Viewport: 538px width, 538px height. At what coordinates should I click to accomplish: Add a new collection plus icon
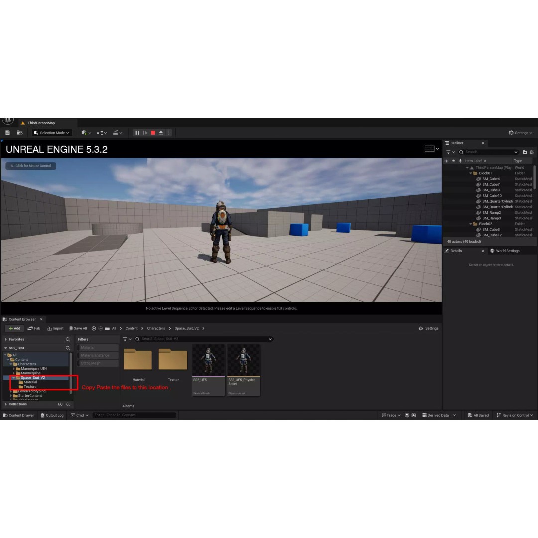[60, 404]
